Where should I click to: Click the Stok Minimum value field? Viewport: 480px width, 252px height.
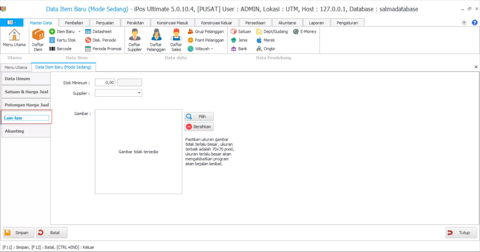pyautogui.click(x=105, y=83)
